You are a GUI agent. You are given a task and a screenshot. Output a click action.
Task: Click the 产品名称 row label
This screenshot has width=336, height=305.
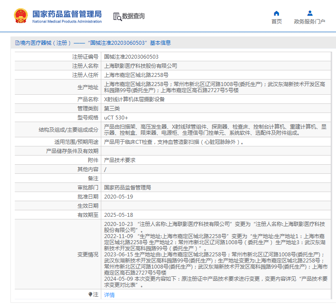pyautogui.click(x=88, y=99)
